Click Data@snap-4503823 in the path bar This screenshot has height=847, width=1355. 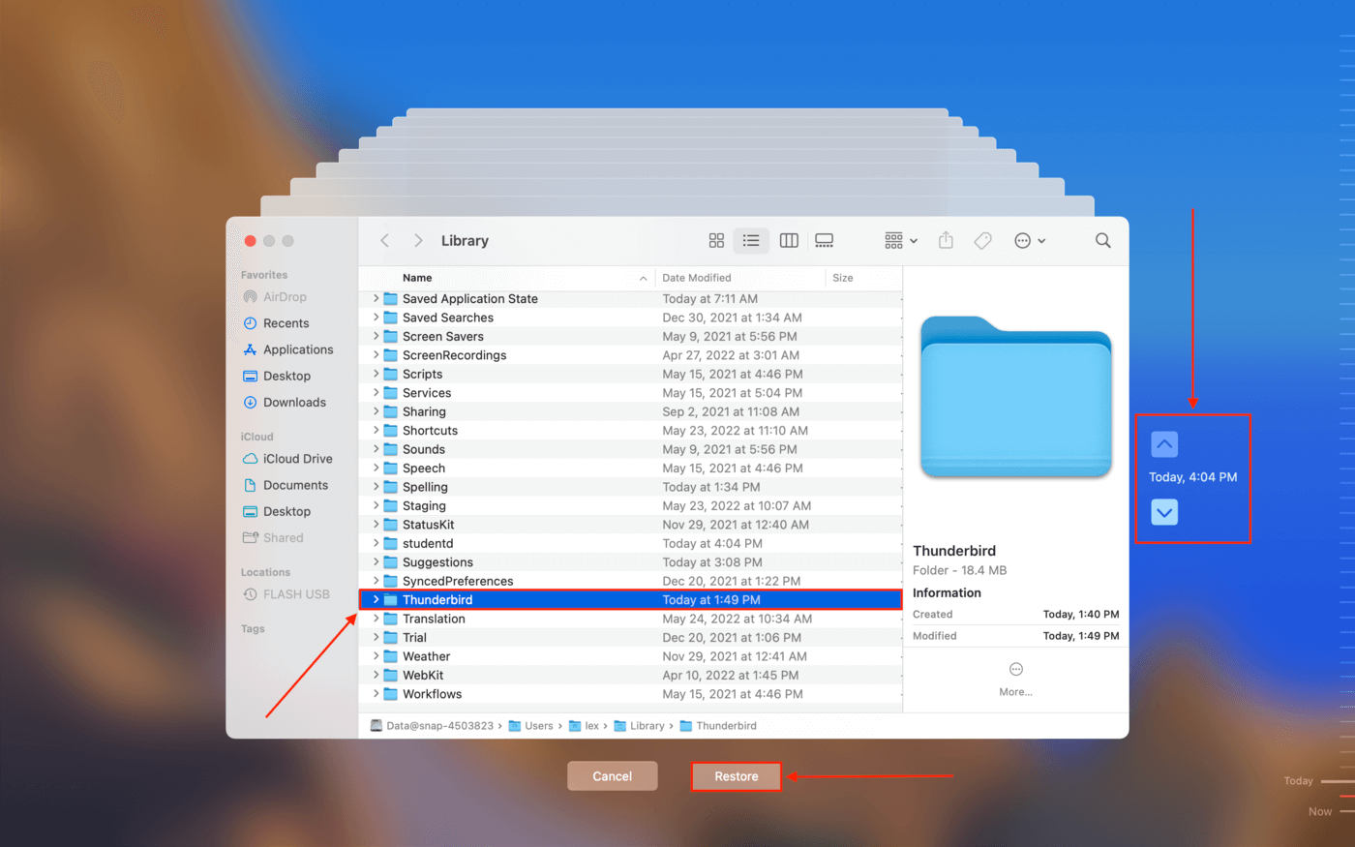[432, 726]
